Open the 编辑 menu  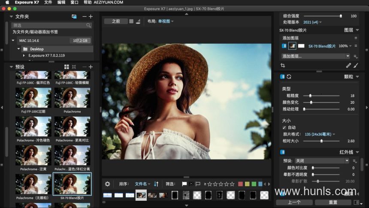coord(61,2)
